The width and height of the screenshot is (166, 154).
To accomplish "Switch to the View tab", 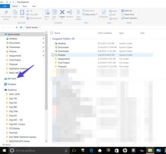I will tap(34, 6).
